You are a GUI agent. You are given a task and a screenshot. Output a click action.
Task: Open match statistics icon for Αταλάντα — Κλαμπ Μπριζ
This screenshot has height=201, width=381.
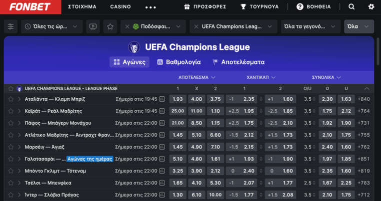click(162, 99)
